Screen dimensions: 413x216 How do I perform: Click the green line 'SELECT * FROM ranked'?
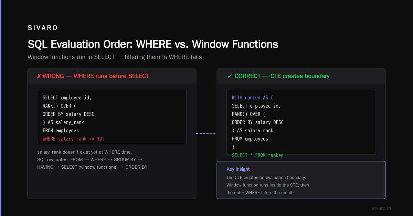258,155
